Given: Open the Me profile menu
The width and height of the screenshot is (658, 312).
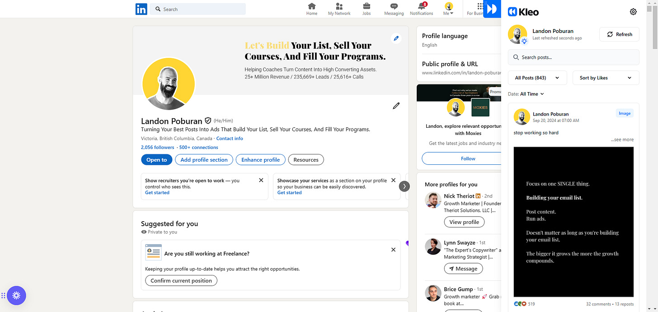Looking at the screenshot, I should point(448,9).
